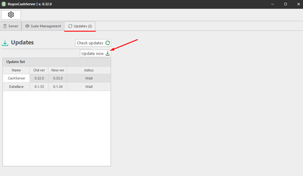Screen dimensions: 303x176
Task: Click the refresh icon on Check updates
Action: pyautogui.click(x=108, y=43)
